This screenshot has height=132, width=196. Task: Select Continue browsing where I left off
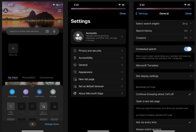click(164, 94)
